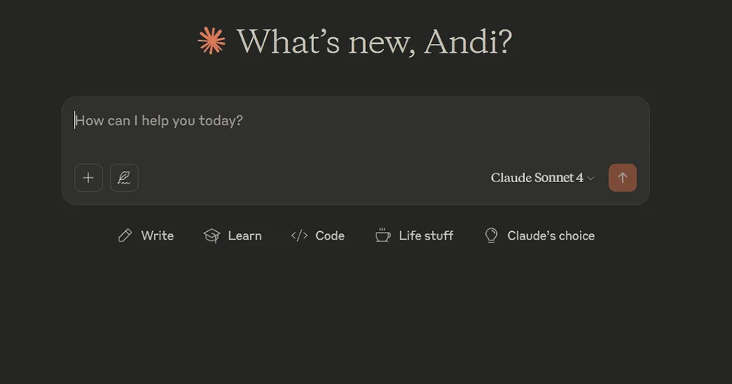
Task: Click the chevron next to Claude Sonnet 4
Action: point(591,178)
